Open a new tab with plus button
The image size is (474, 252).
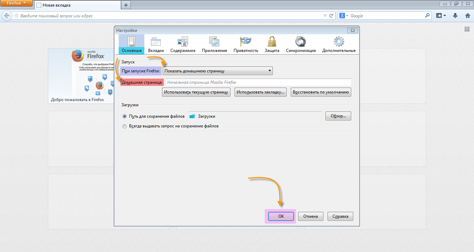pyautogui.click(x=126, y=5)
